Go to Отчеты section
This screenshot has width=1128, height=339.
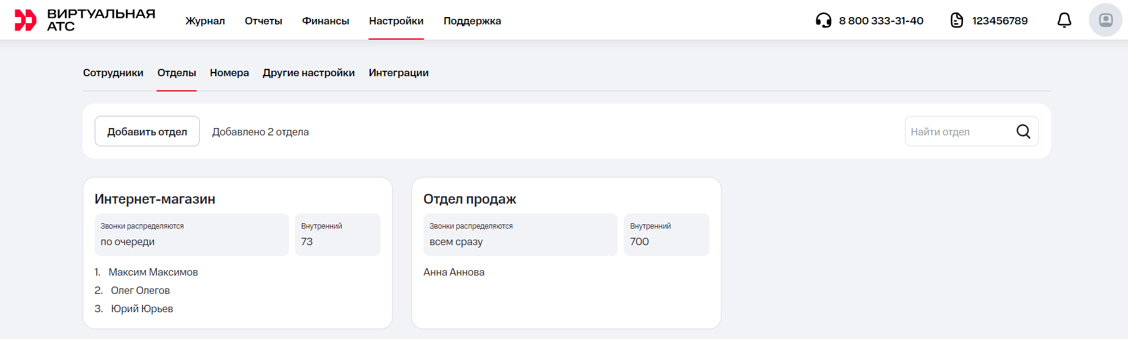[x=263, y=21]
